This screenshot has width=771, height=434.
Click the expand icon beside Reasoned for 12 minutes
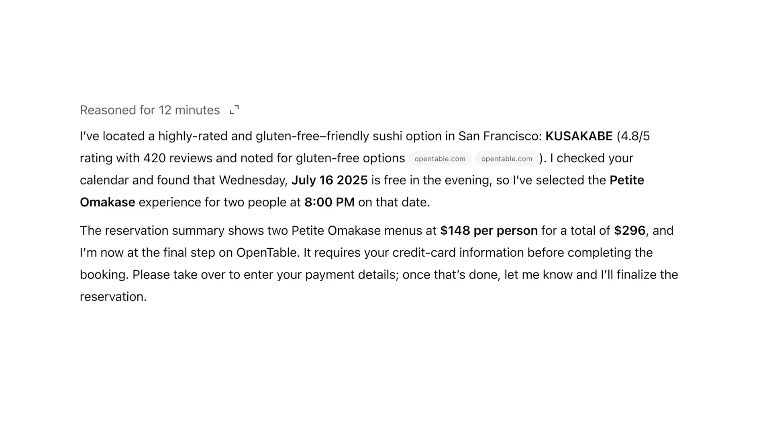coord(234,110)
